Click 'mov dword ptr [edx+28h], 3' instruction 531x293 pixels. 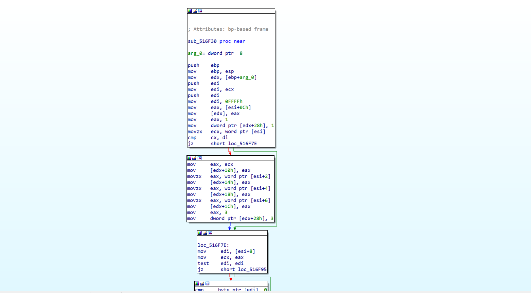click(x=230, y=218)
